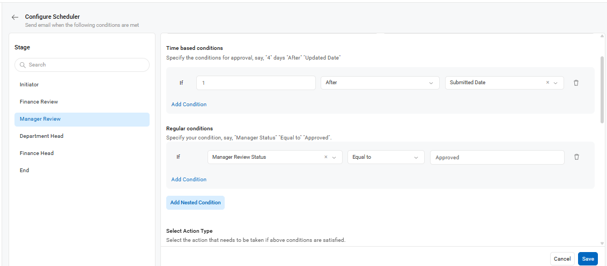Delete the time based condition row
The width and height of the screenshot is (607, 266).
point(576,83)
